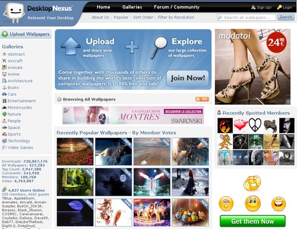Click the Jerry mouse member avatar

click(x=225, y=142)
